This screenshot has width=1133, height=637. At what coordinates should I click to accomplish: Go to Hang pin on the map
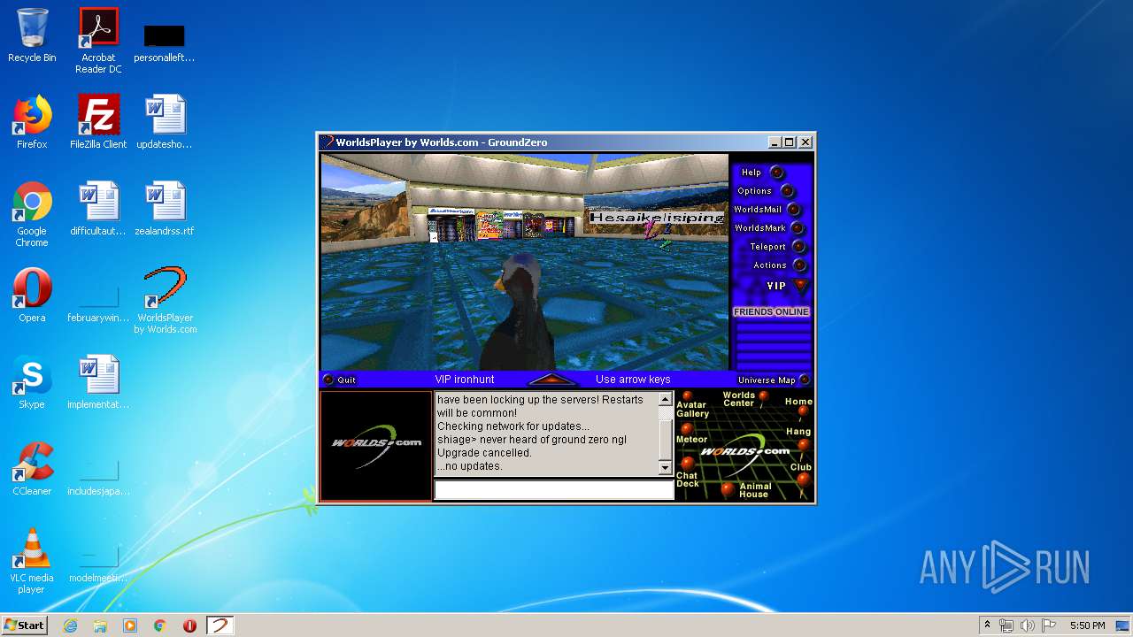(800, 437)
